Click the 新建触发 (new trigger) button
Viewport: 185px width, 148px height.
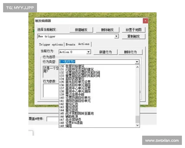pyautogui.click(x=81, y=30)
